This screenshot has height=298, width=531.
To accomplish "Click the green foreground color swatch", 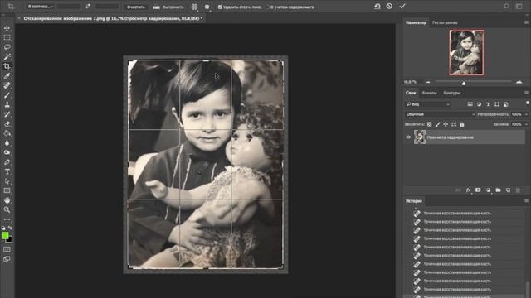I will (4, 235).
